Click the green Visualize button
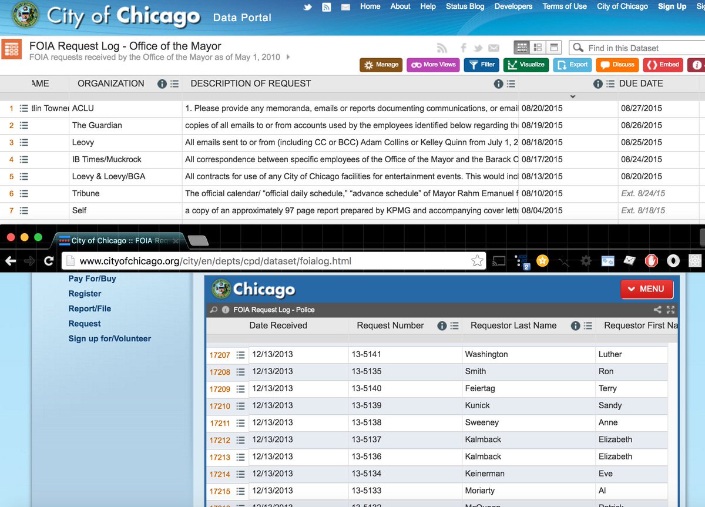 (526, 65)
